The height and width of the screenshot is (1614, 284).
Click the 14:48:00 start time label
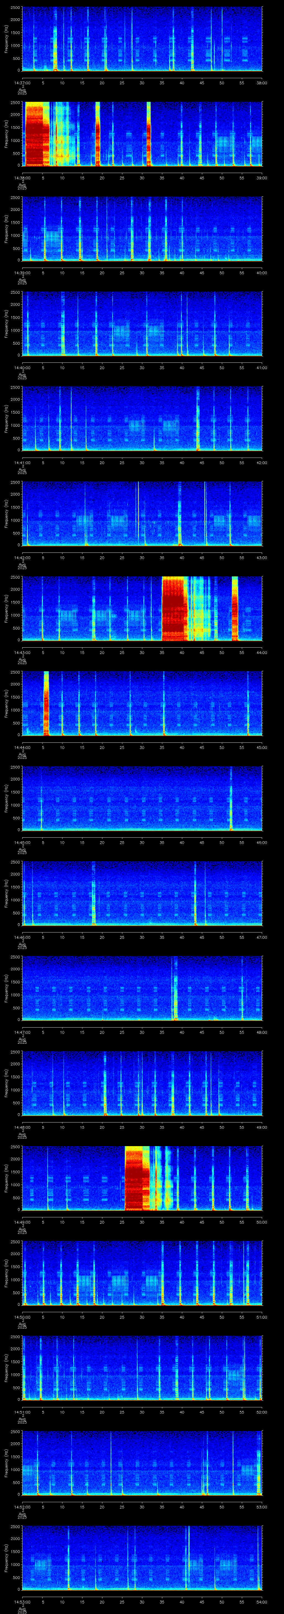[x=22, y=1127]
